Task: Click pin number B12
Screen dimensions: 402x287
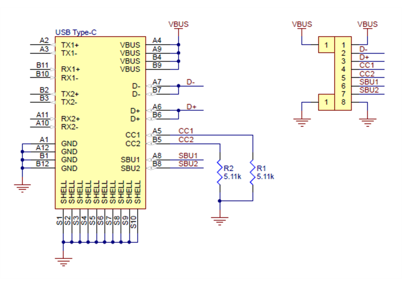Action: click(42, 164)
